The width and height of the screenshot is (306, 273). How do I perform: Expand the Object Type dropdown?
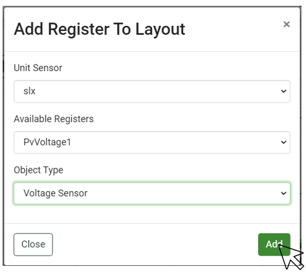[152, 193]
